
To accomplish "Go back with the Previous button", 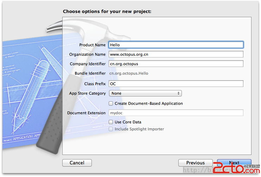I will pyautogui.click(x=196, y=163).
